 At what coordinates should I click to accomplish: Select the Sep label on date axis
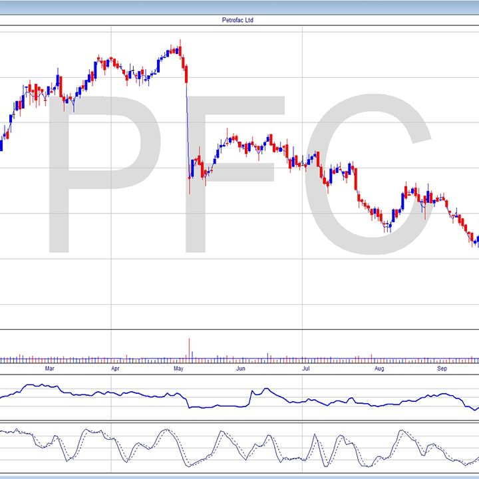441,367
